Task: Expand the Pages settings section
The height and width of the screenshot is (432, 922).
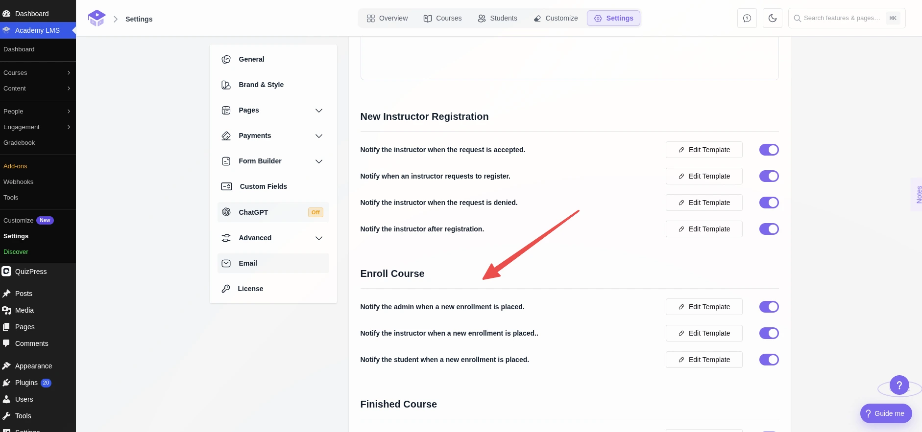Action: click(x=319, y=111)
